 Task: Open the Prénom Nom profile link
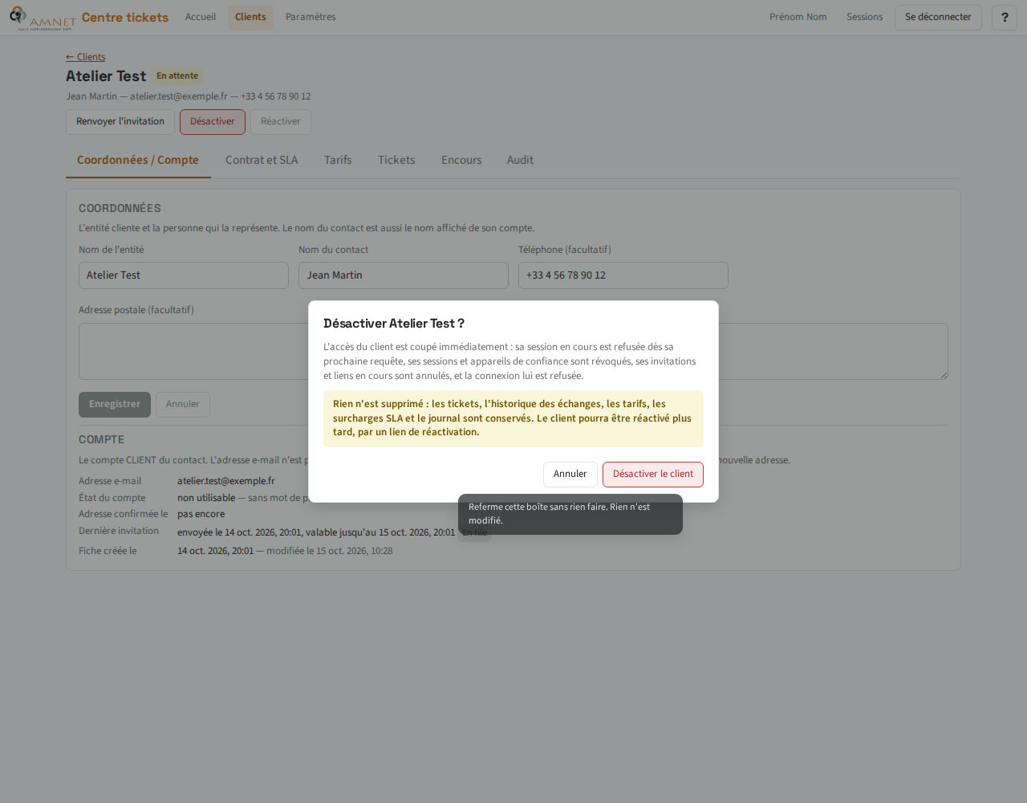(x=798, y=18)
